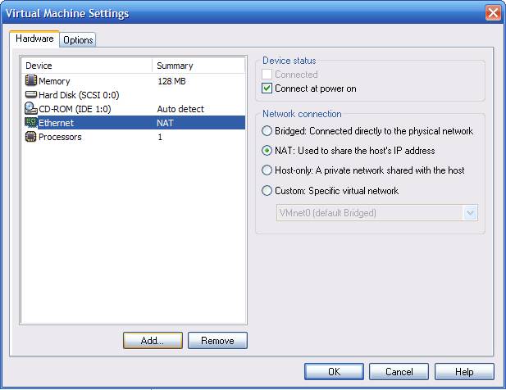The width and height of the screenshot is (506, 390).
Task: Choose NAT network connection radio button
Action: coord(267,151)
